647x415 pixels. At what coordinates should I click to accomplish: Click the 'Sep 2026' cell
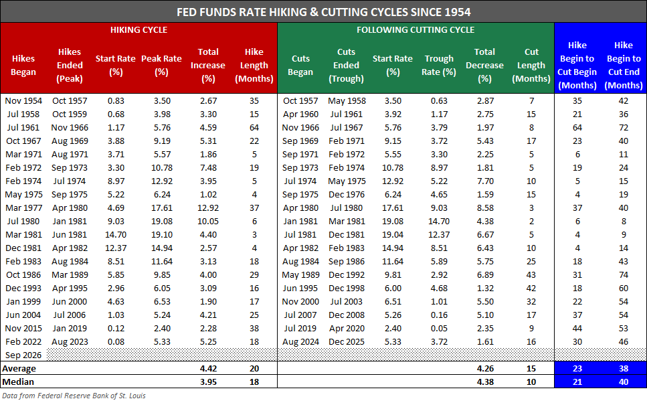(23, 355)
